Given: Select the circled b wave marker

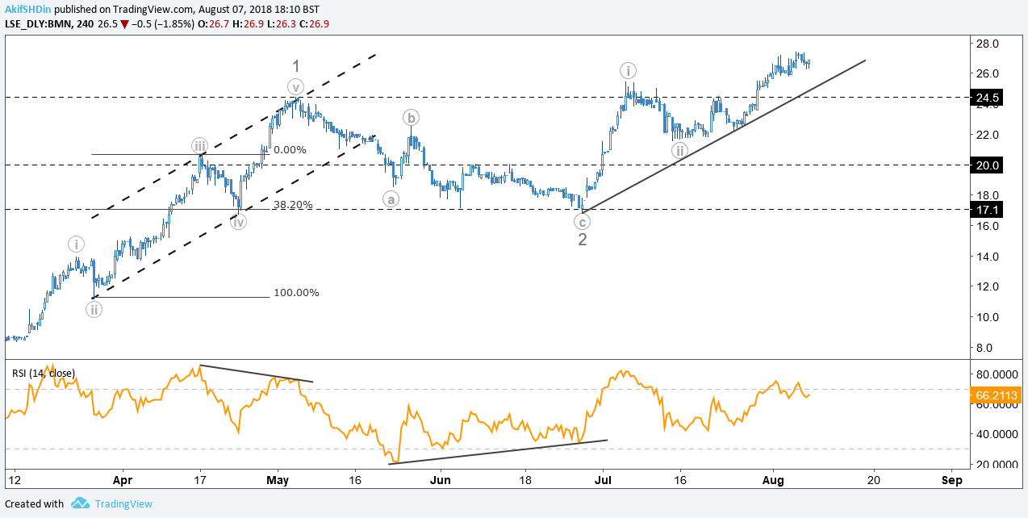Looking at the screenshot, I should point(412,118).
